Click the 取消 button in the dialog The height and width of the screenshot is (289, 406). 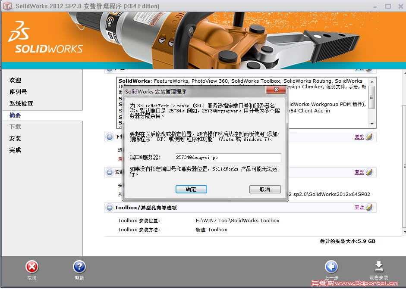click(x=265, y=189)
